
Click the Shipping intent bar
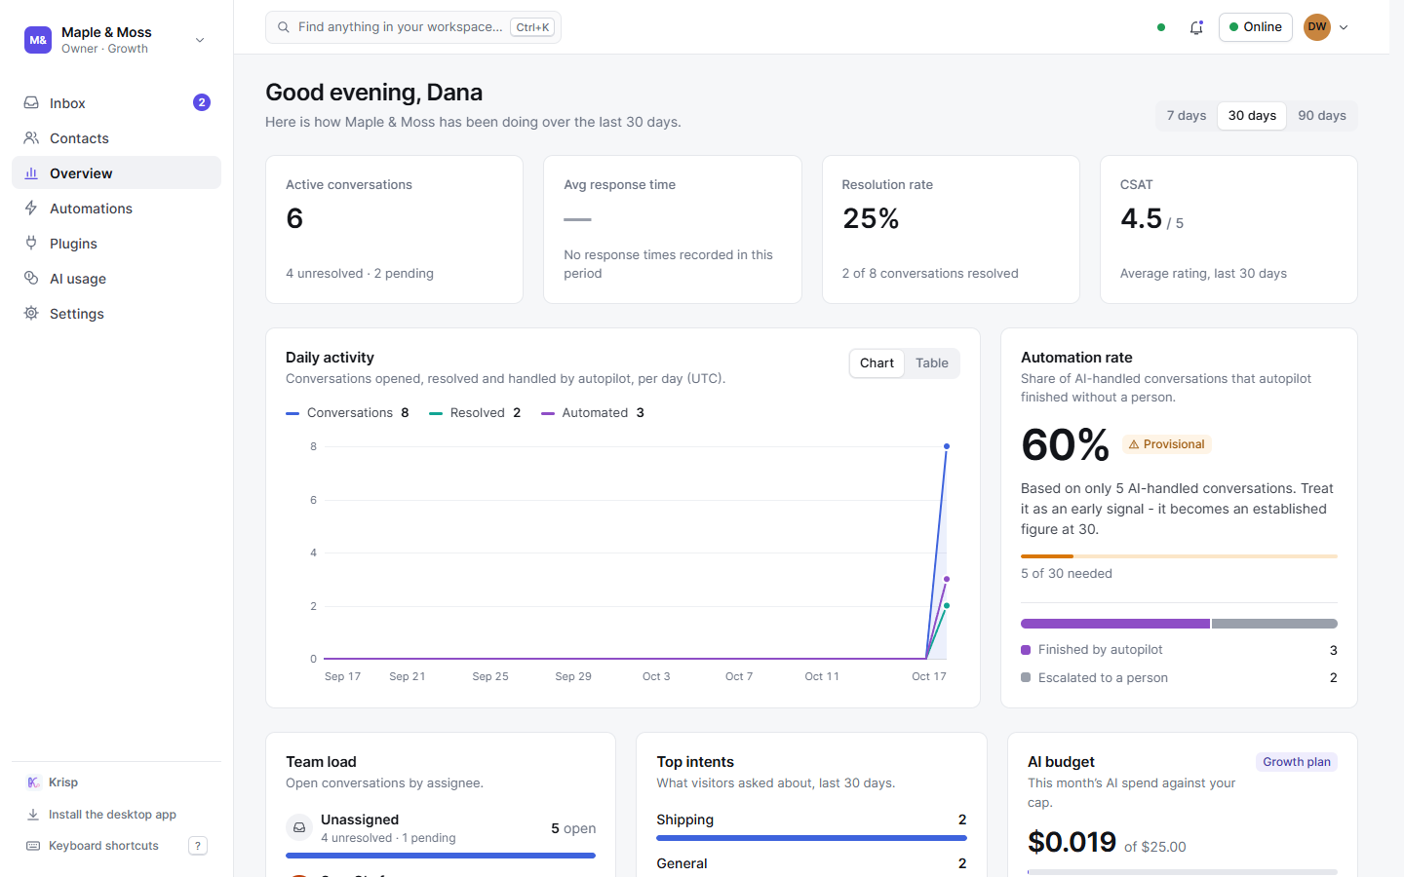(x=811, y=838)
